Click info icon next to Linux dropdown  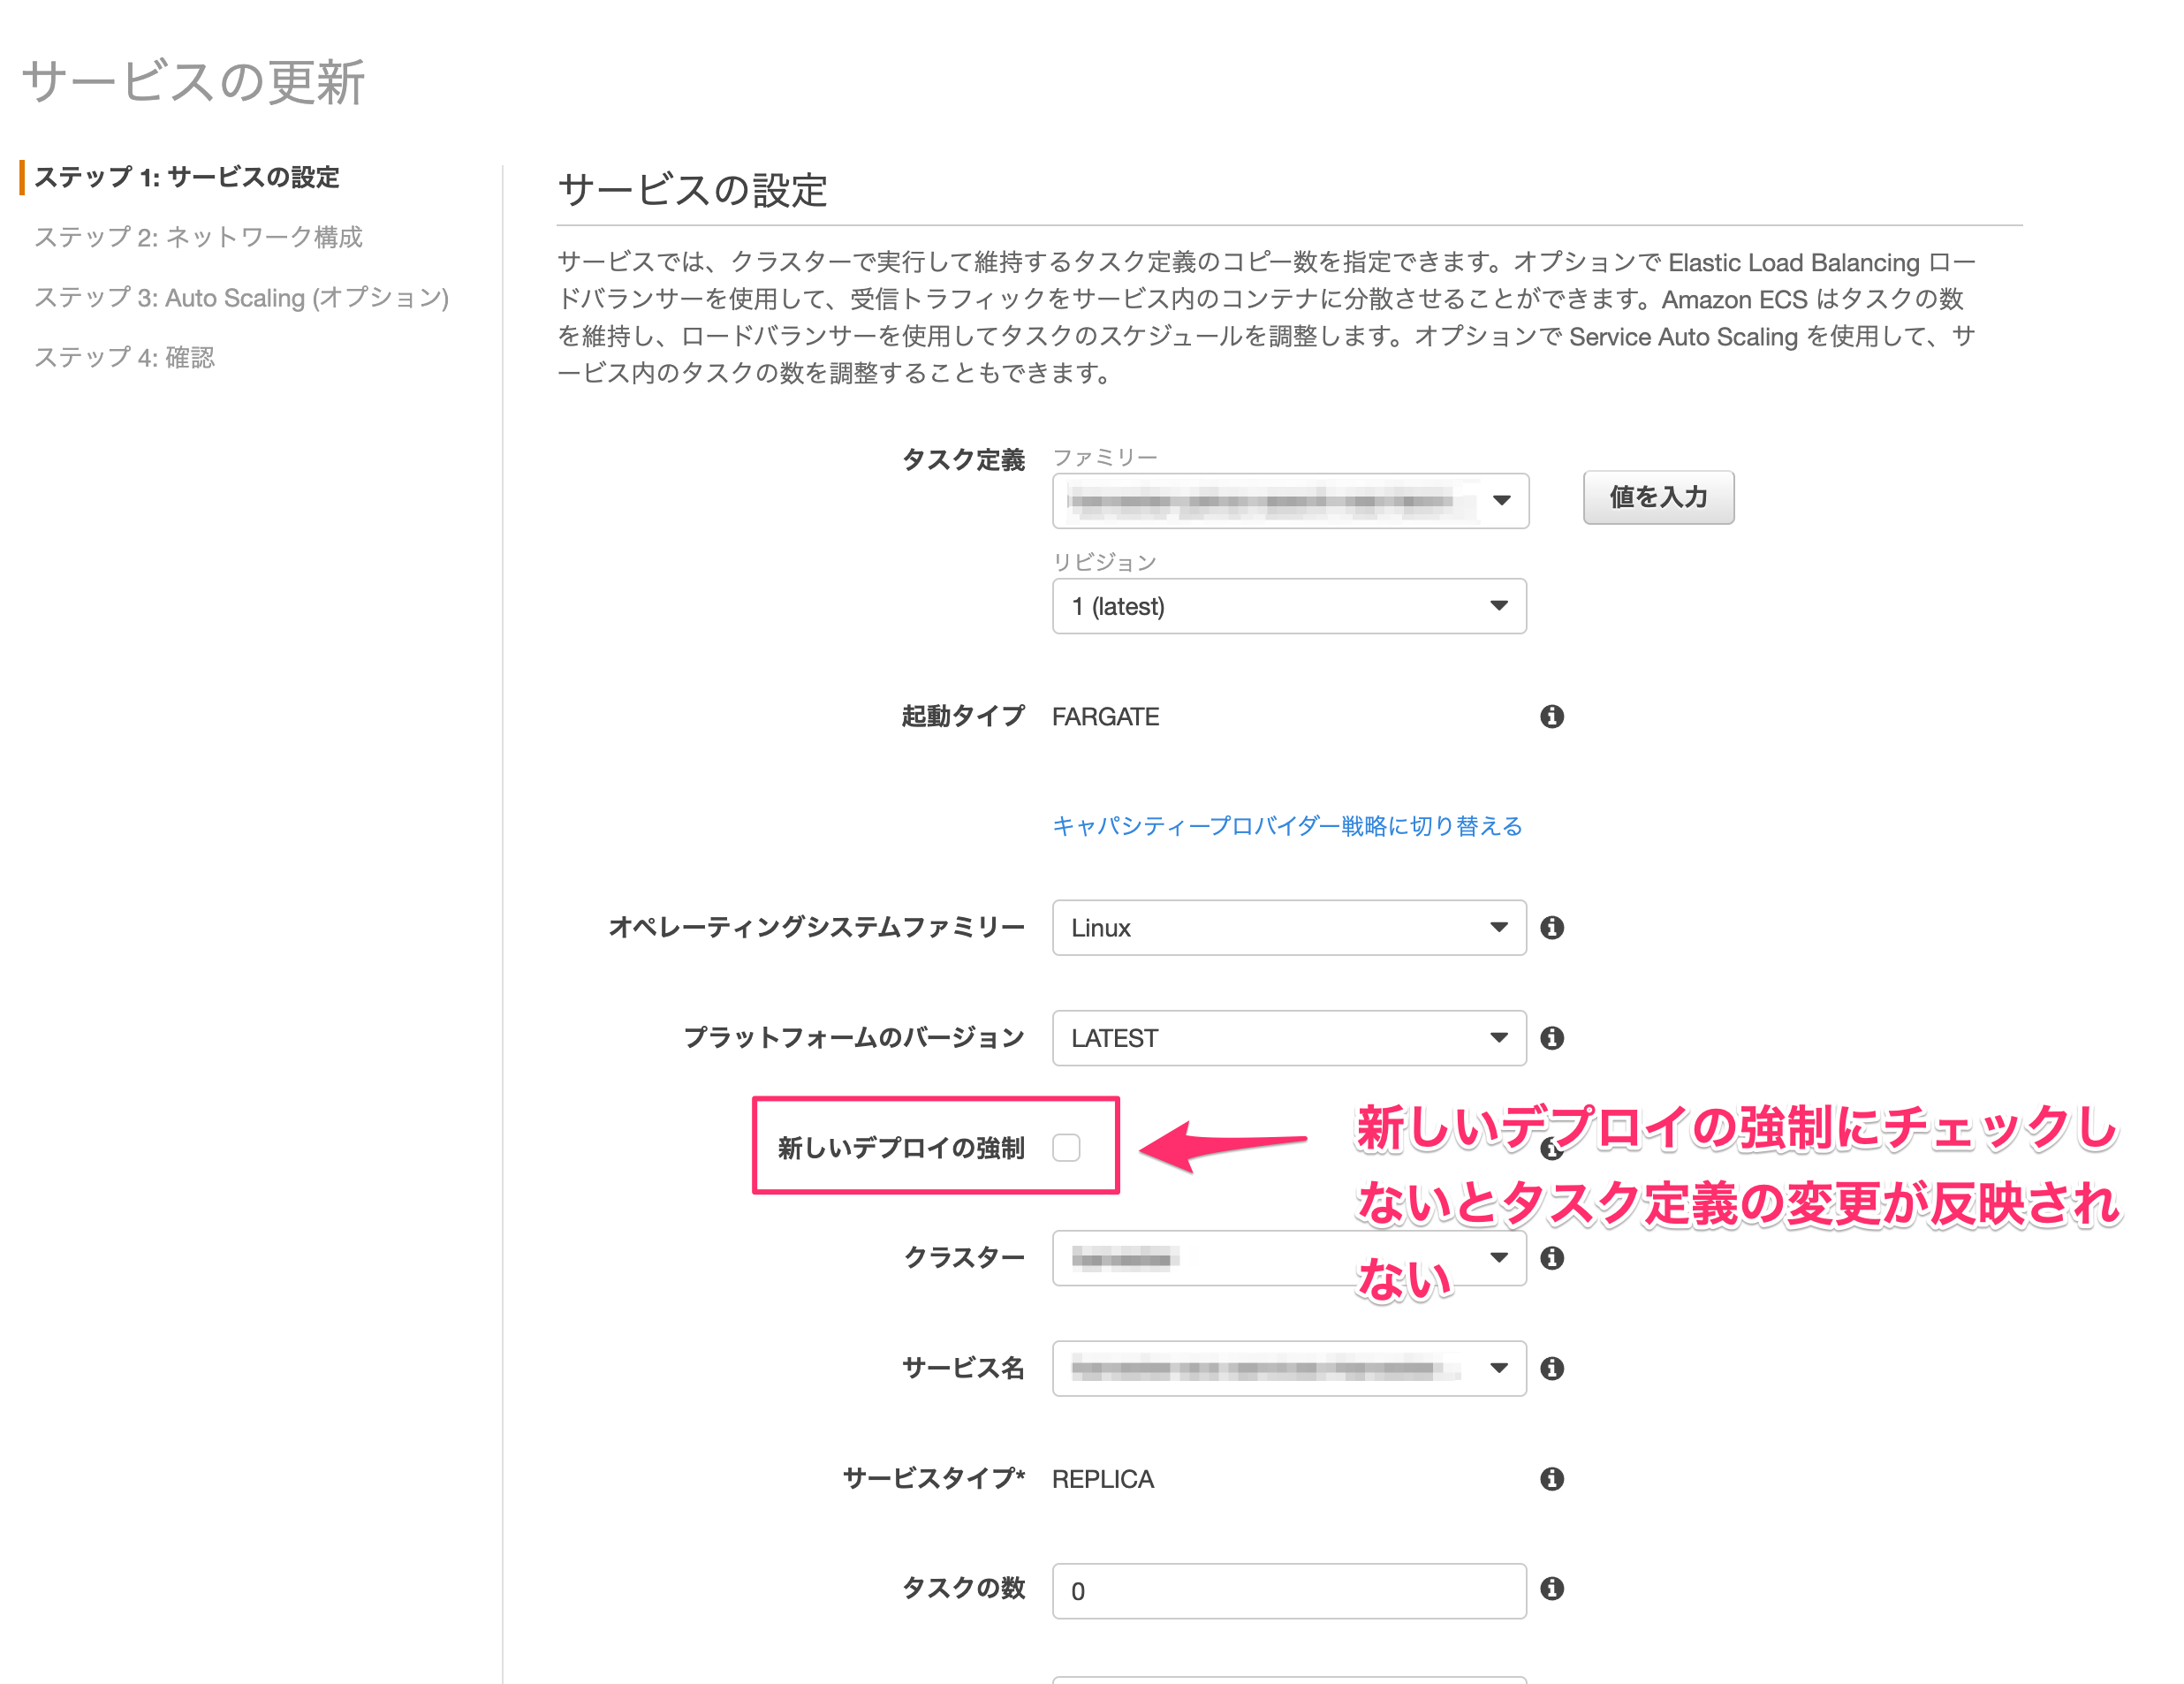(x=1551, y=927)
